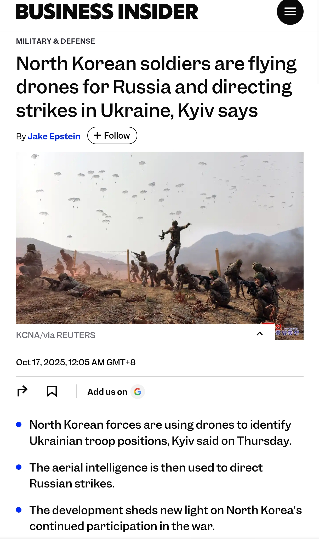Select the bullet about North Korea's continued participation

coord(166,518)
